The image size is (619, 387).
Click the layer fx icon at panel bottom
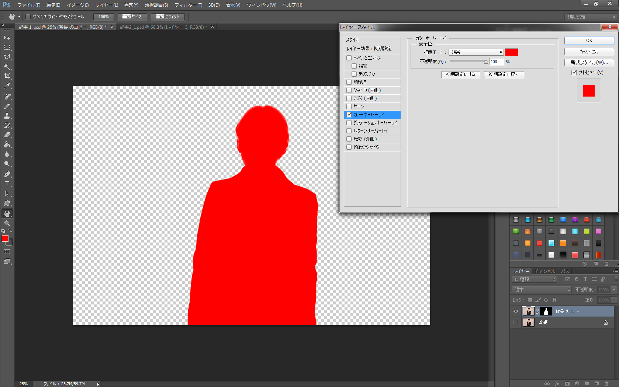pos(557,384)
